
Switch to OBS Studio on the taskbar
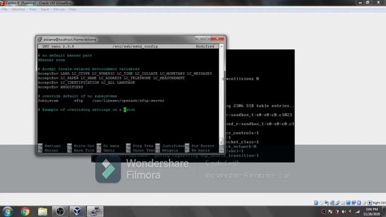tap(60, 212)
